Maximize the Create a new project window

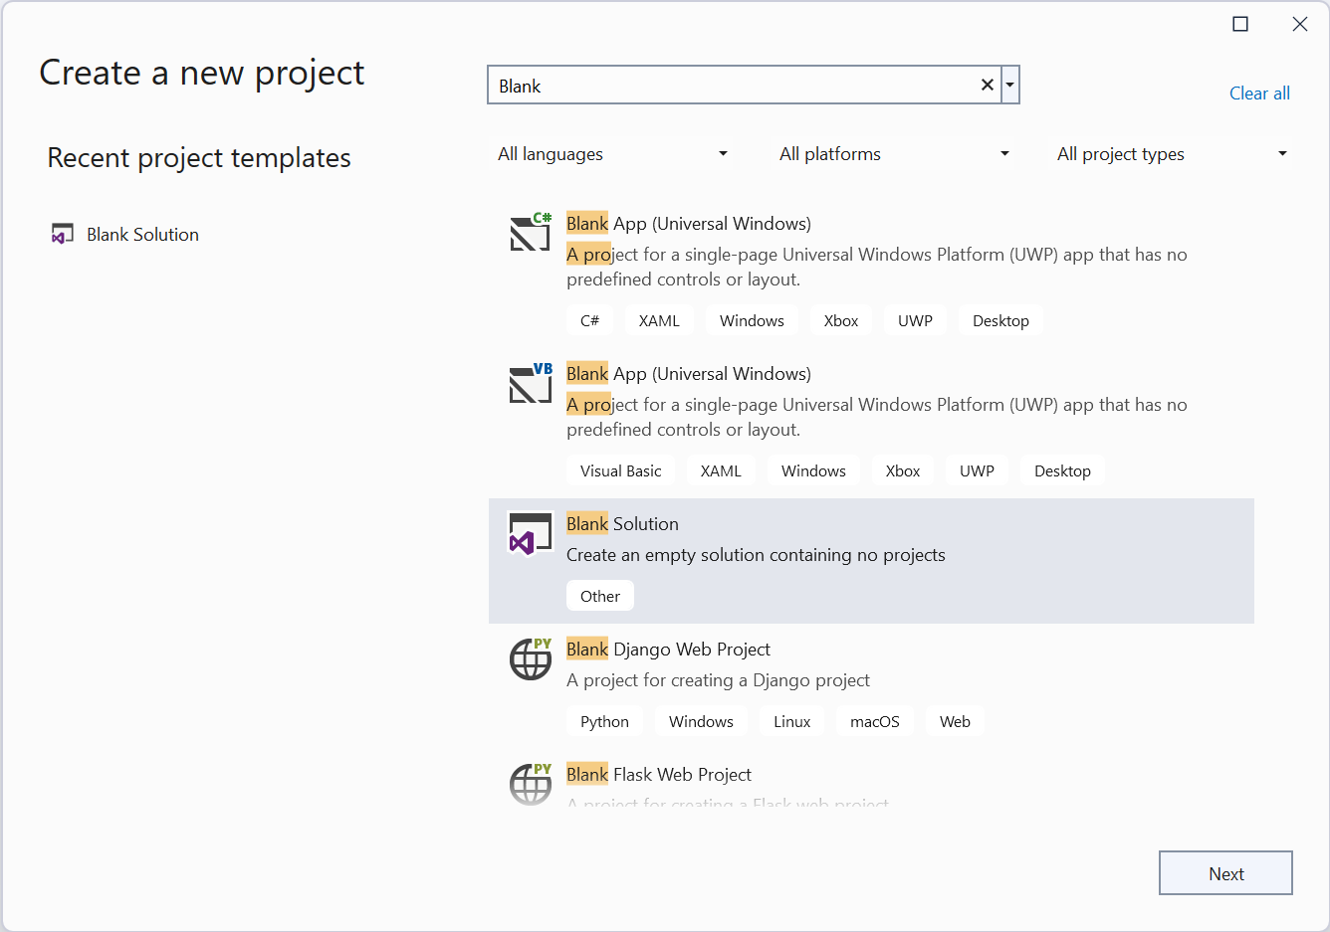1240,24
